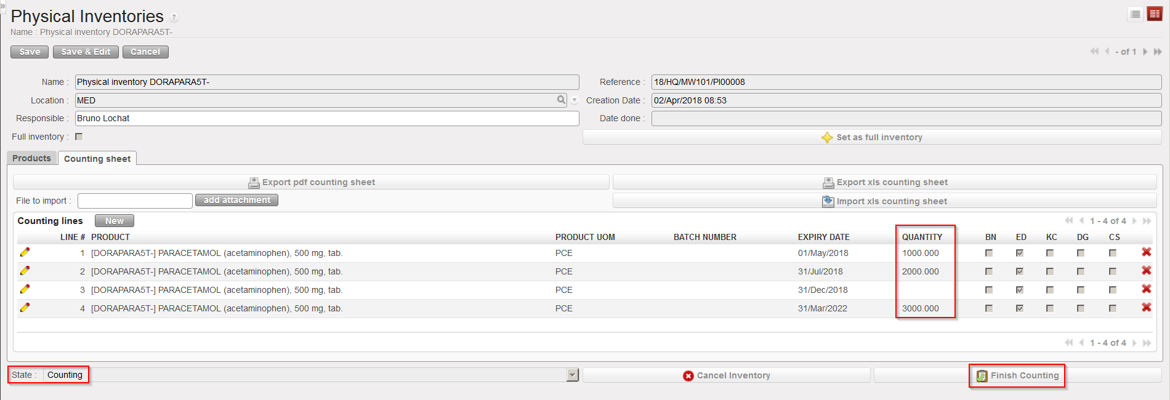Delete counting line 2 with red X

point(1146,271)
